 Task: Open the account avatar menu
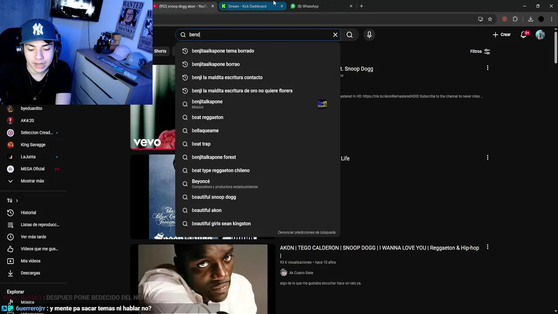[540, 34]
